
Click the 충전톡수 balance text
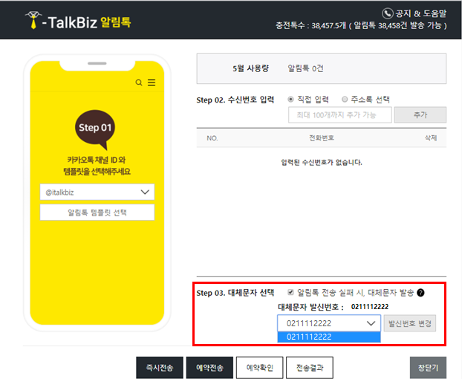pyautogui.click(x=361, y=26)
